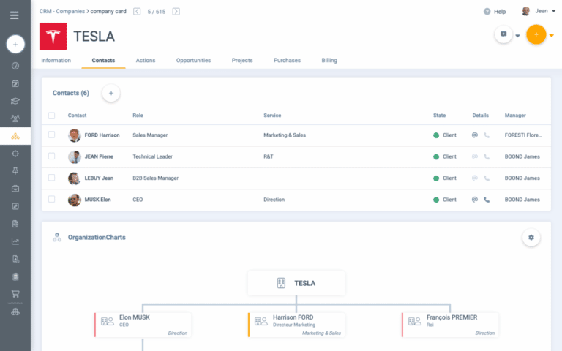Select the Contacts tab
Image resolution: width=562 pixels, height=351 pixels.
[x=103, y=60]
